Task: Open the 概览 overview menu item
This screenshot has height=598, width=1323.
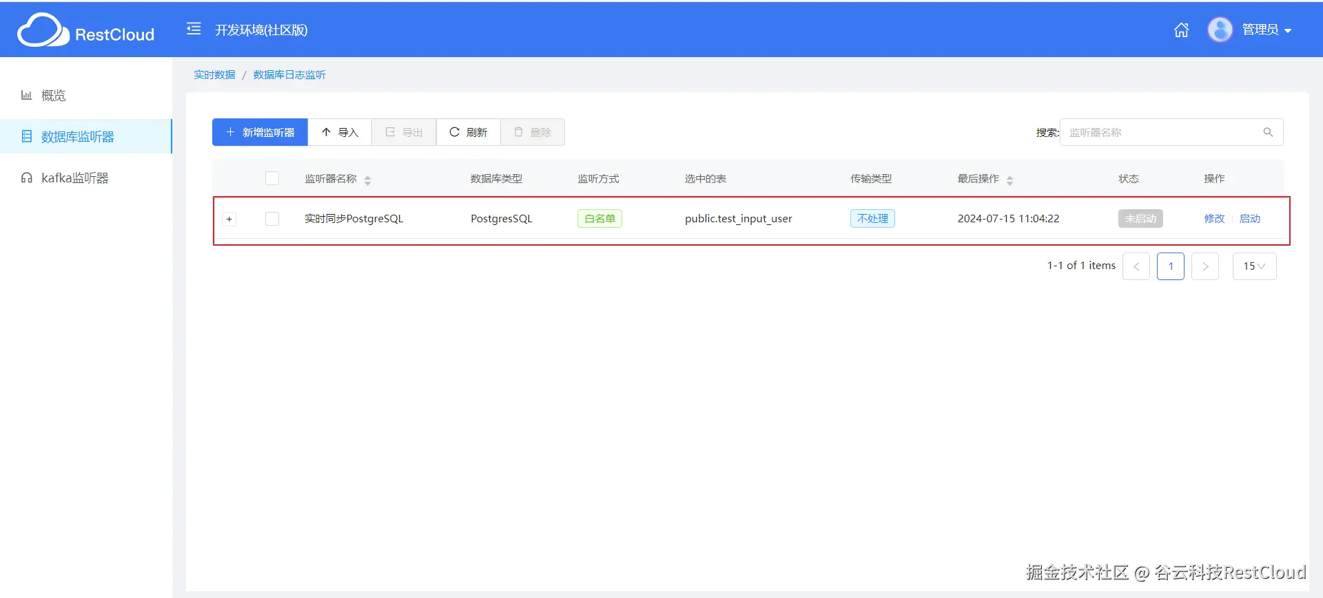Action: pyautogui.click(x=85, y=96)
